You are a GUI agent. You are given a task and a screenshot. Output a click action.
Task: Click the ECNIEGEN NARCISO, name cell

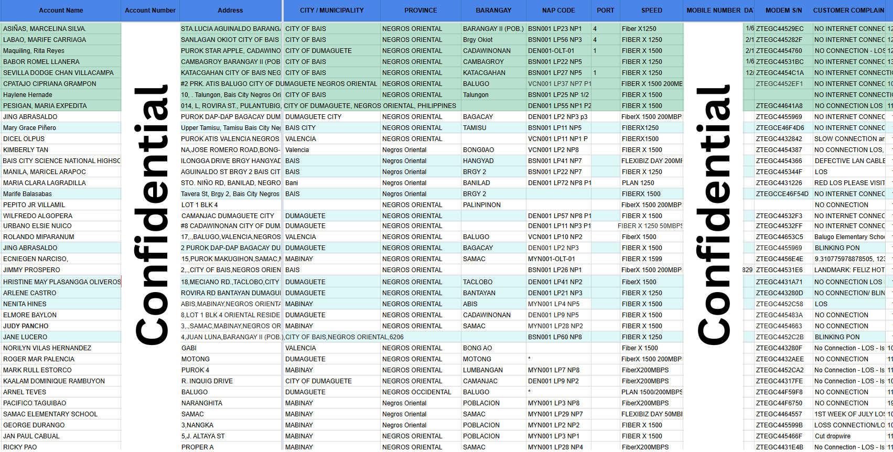tap(61, 259)
